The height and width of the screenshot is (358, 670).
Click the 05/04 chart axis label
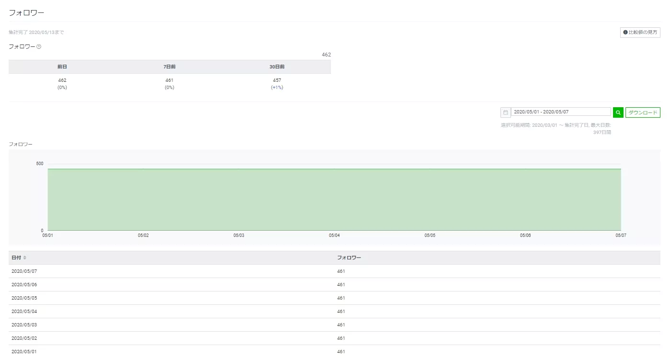(334, 235)
